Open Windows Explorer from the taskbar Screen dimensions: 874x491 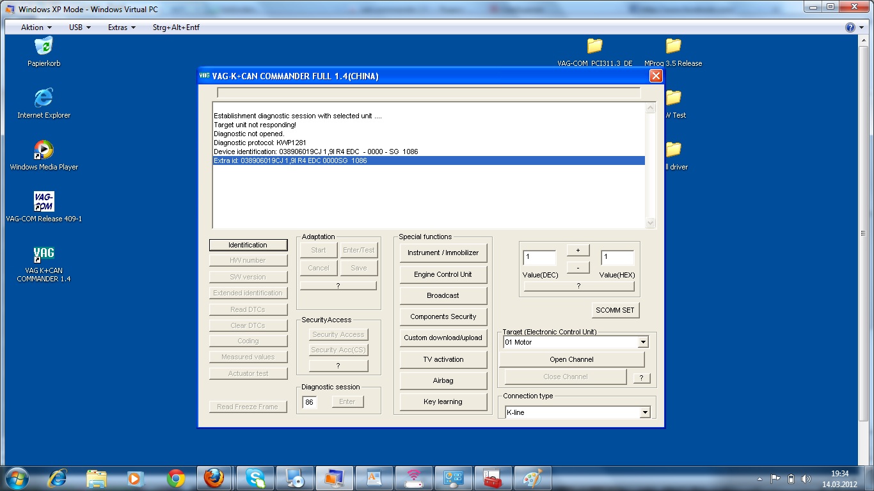click(x=97, y=478)
